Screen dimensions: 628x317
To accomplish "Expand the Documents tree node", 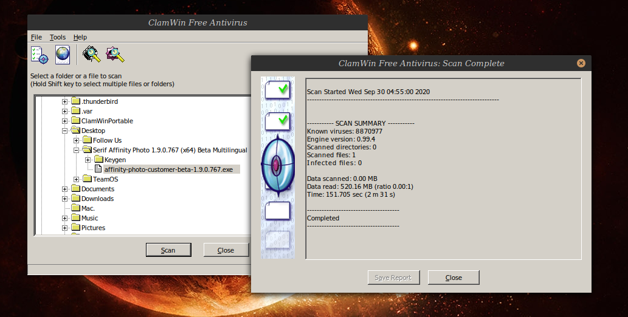I will [x=64, y=189].
